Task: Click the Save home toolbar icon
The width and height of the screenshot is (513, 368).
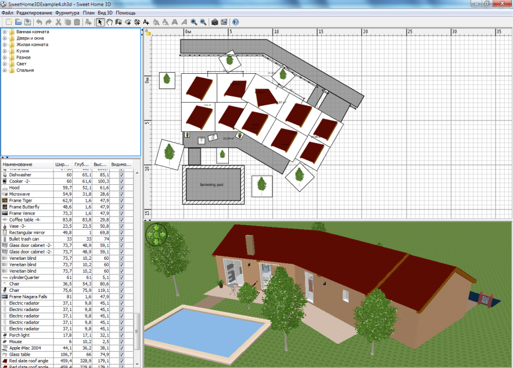Action: tap(27, 22)
